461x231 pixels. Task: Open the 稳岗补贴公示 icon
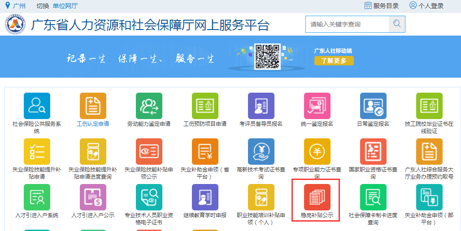point(317,197)
